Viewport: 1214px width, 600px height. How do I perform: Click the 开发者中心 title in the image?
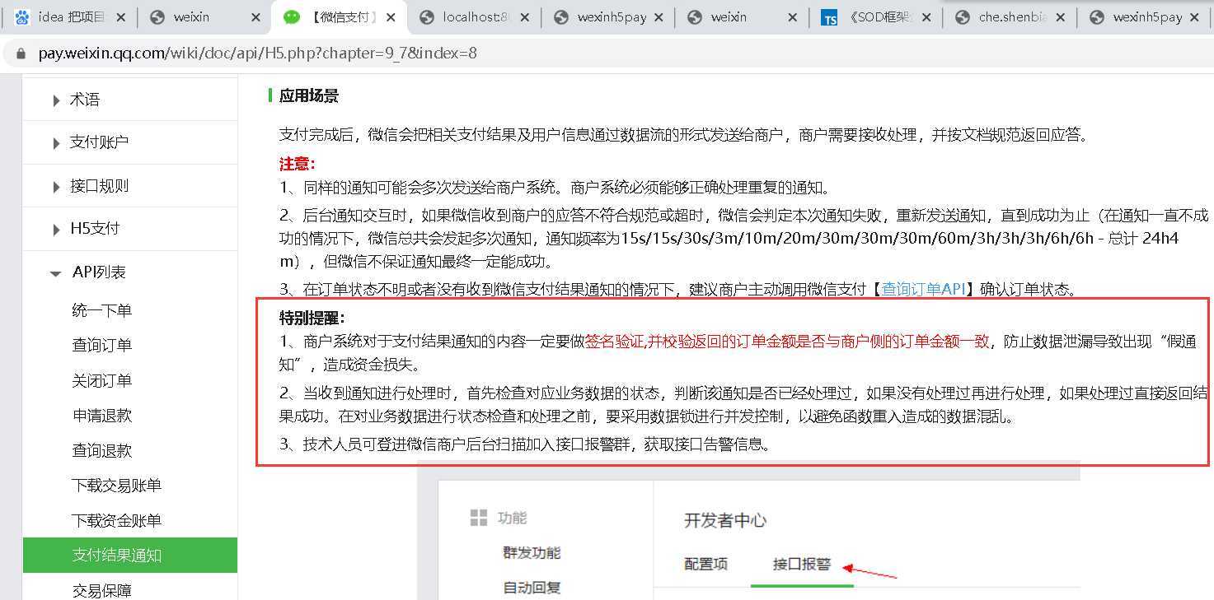[725, 520]
